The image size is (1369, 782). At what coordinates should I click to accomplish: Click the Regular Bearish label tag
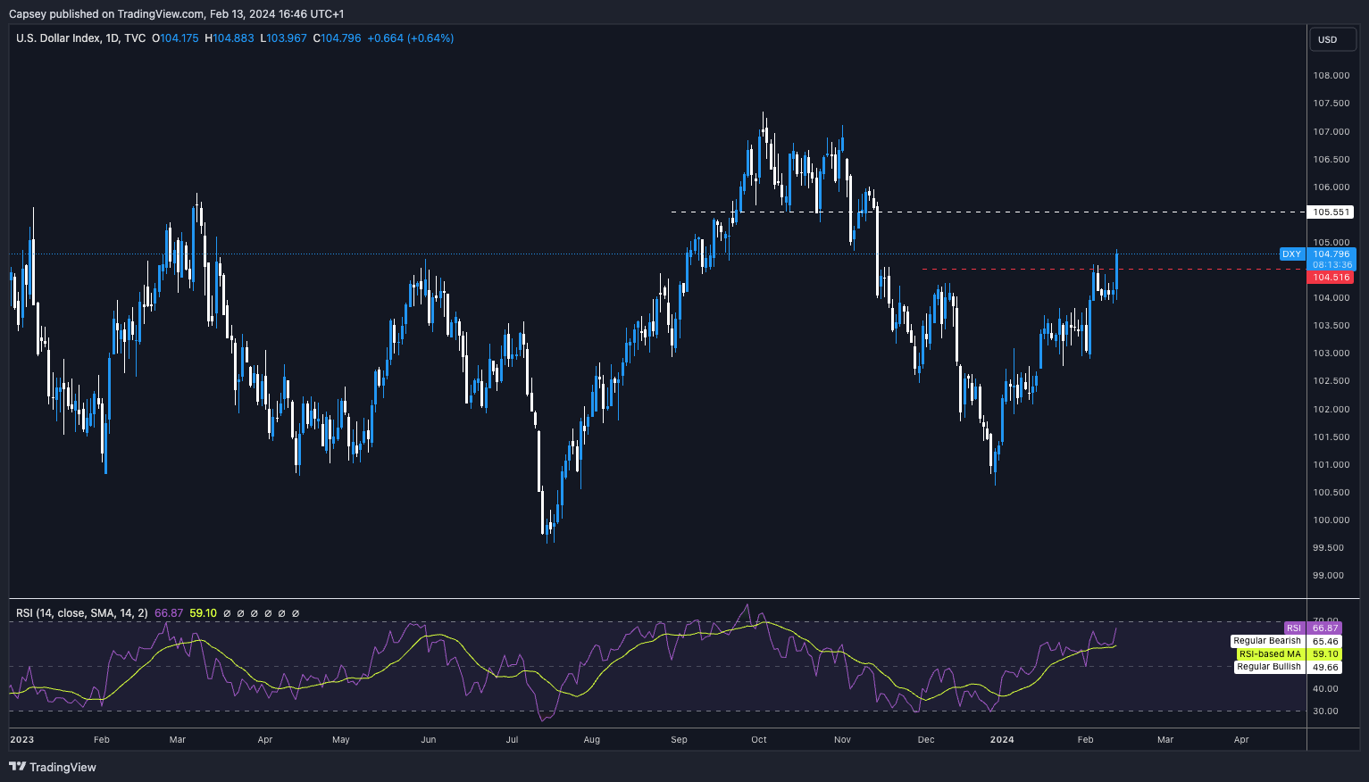click(x=1266, y=641)
